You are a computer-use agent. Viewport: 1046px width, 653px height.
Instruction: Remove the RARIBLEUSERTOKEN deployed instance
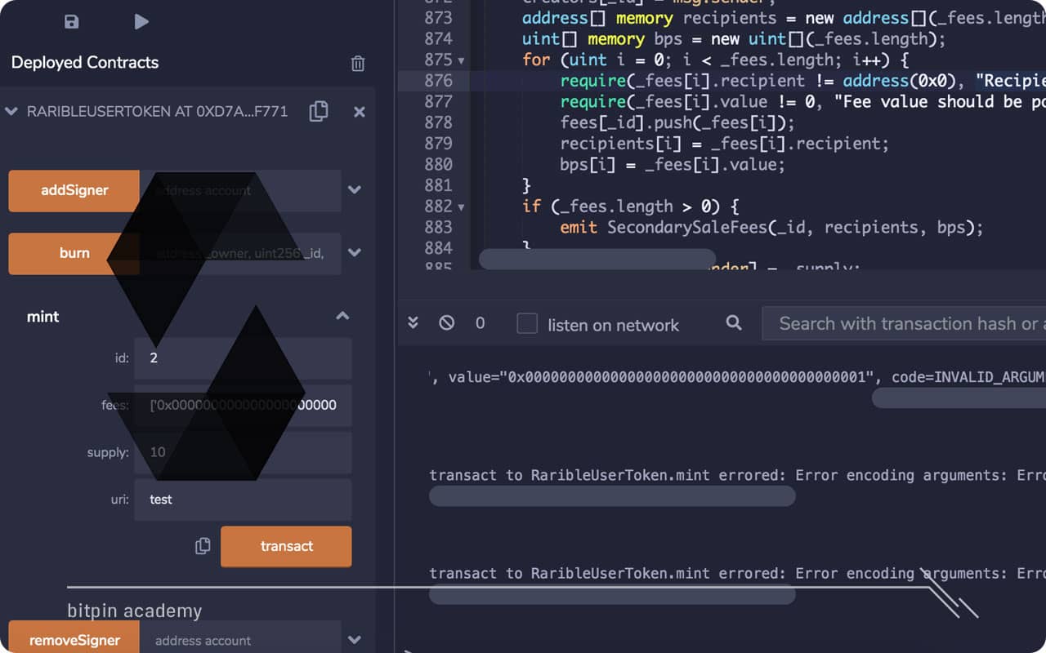pyautogui.click(x=360, y=112)
